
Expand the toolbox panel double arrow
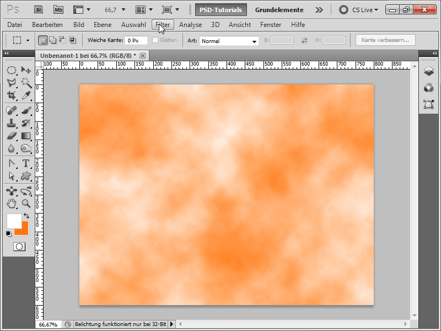(6, 53)
